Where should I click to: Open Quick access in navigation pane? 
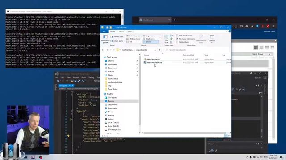[x=112, y=57]
